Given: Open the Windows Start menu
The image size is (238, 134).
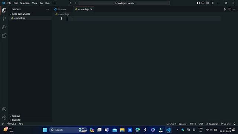Looking at the screenshot, I should click(45, 130).
